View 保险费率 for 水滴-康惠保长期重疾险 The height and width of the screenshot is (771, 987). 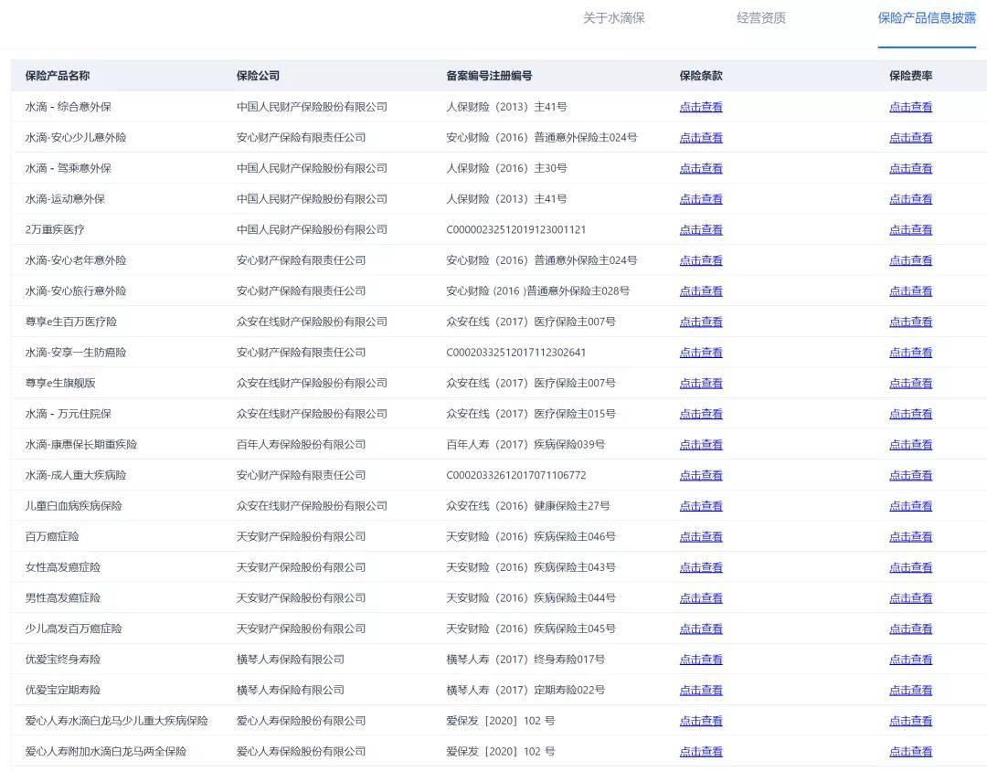[x=910, y=444]
